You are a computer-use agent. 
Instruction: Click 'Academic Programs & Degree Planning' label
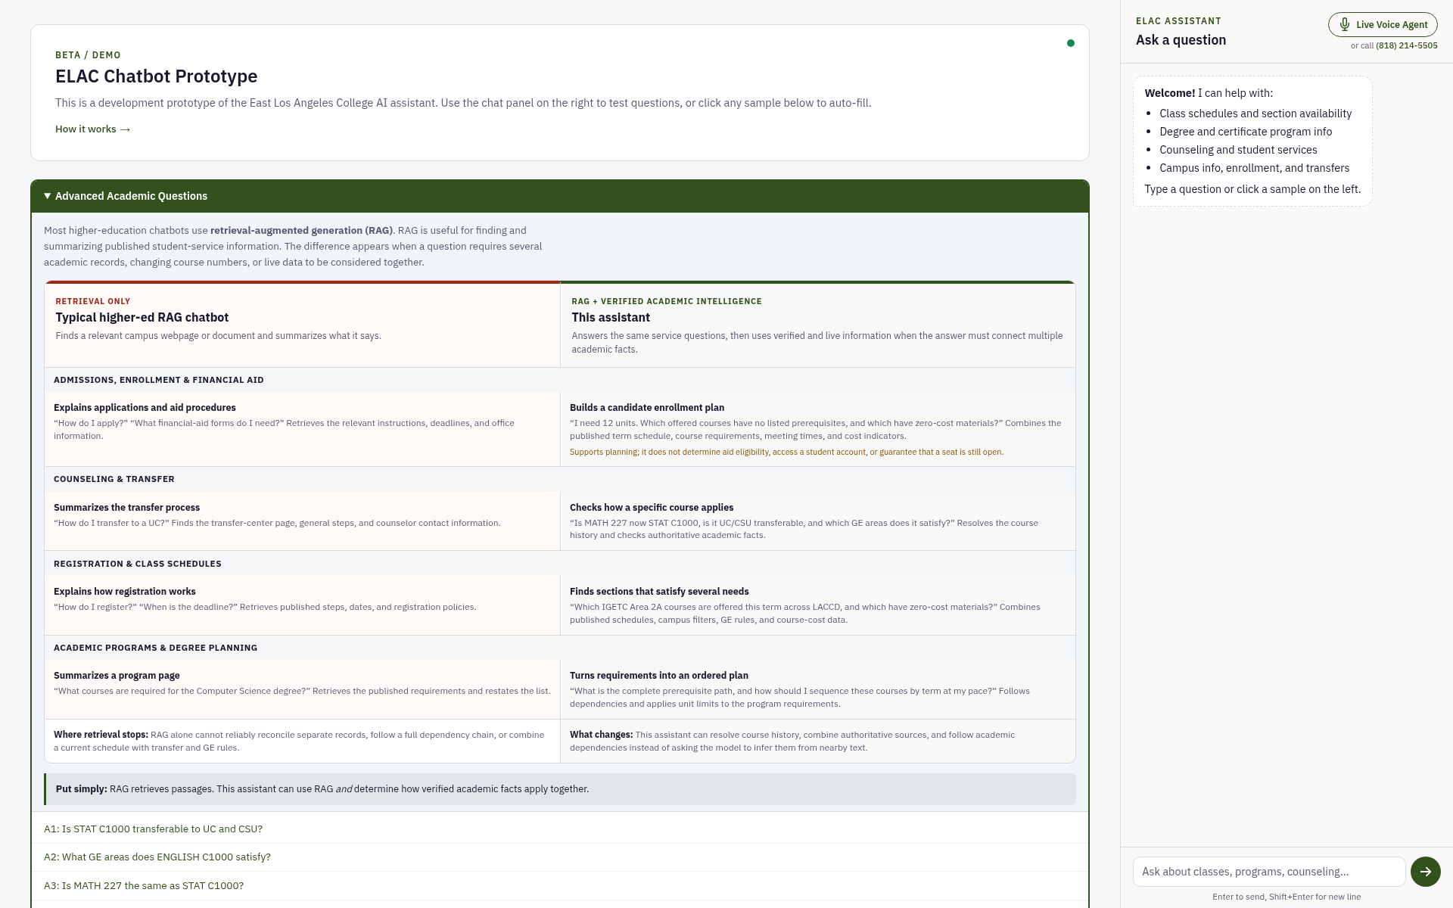point(155,648)
